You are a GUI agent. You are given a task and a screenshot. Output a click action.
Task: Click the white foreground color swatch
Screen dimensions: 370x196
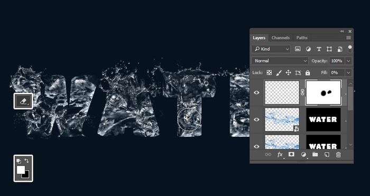pyautogui.click(x=21, y=170)
